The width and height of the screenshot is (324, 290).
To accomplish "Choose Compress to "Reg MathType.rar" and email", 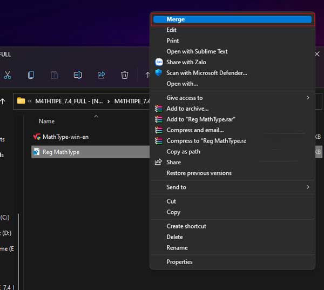I will coord(232,141).
